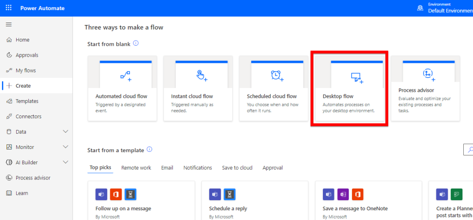473x220 pixels.
Task: Click the Approvals icon in sidebar
Action: point(9,55)
